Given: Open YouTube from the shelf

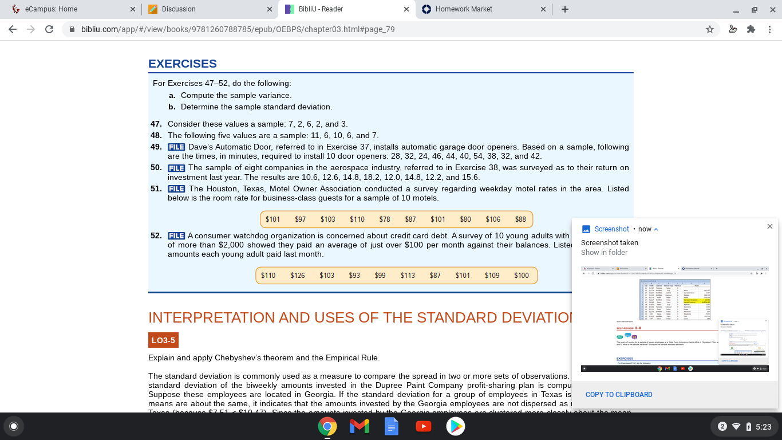Looking at the screenshot, I should (x=424, y=426).
